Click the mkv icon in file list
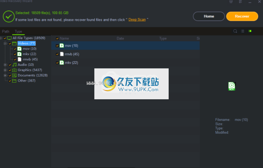Viewport: 263px width, 168px height. coord(62,62)
